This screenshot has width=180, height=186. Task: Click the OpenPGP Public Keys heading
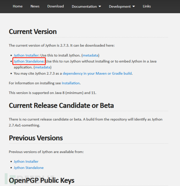[x=42, y=181]
